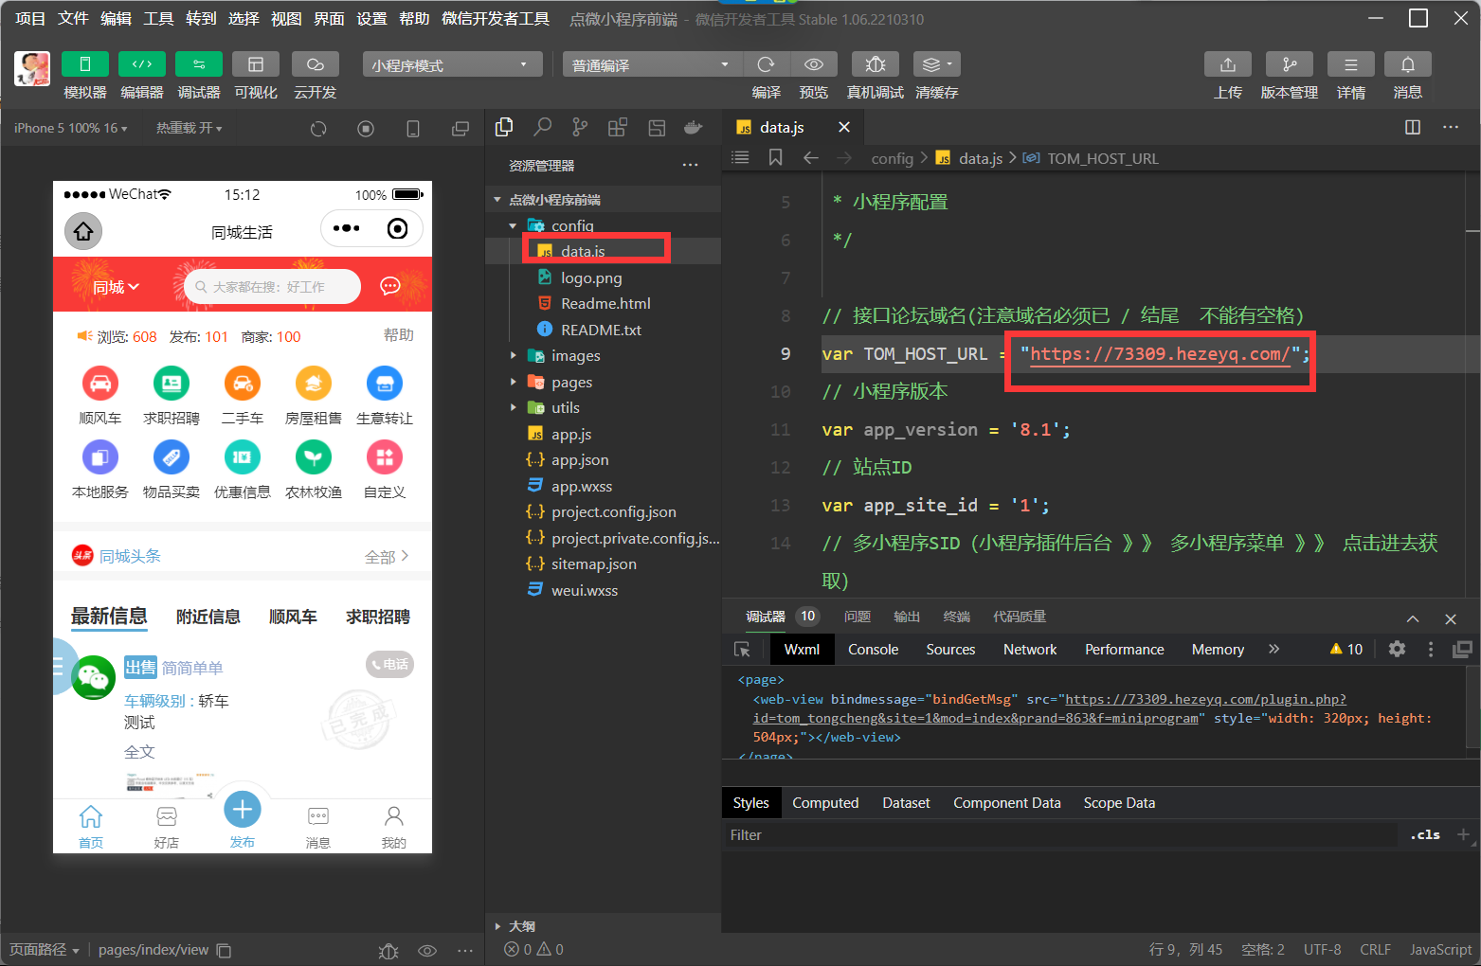
Task: Open project Details icon
Action: coord(1351,64)
